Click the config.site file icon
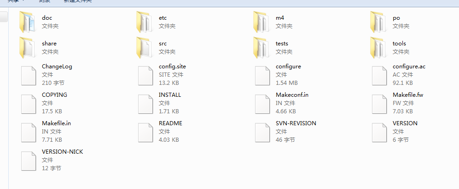Screen dimensions: 459x189 pyautogui.click(x=145, y=76)
